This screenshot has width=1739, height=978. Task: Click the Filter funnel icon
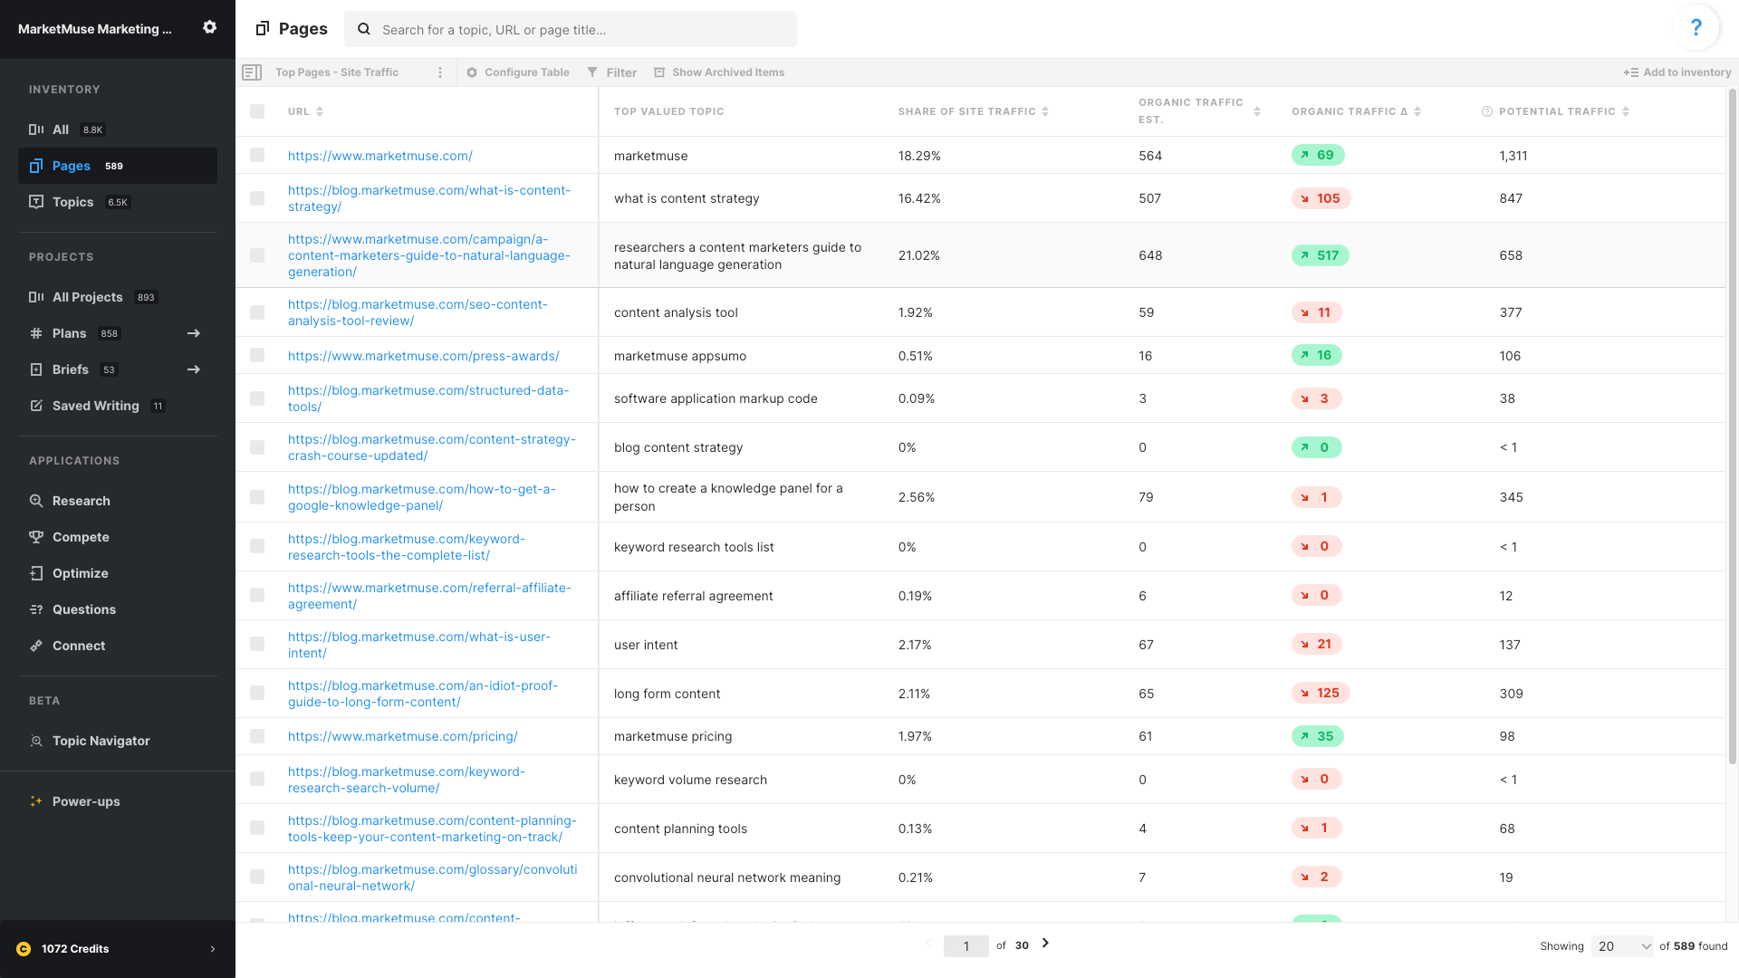click(592, 72)
